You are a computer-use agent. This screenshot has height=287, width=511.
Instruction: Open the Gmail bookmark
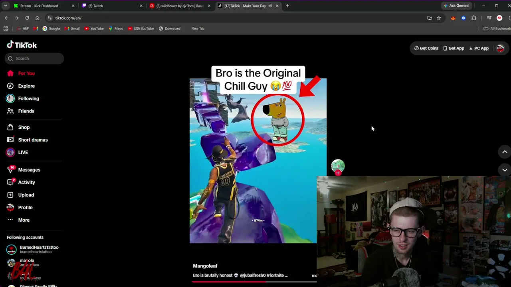(x=72, y=29)
